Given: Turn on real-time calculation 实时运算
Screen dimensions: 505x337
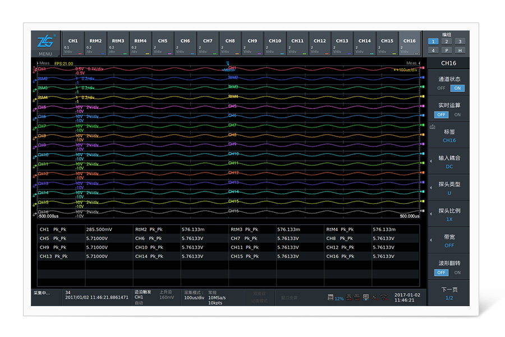Looking at the screenshot, I should 457,115.
